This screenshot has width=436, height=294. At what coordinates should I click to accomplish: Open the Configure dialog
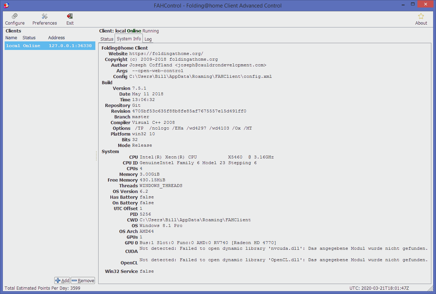tap(15, 19)
